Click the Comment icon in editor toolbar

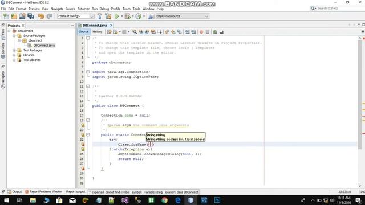(x=215, y=32)
